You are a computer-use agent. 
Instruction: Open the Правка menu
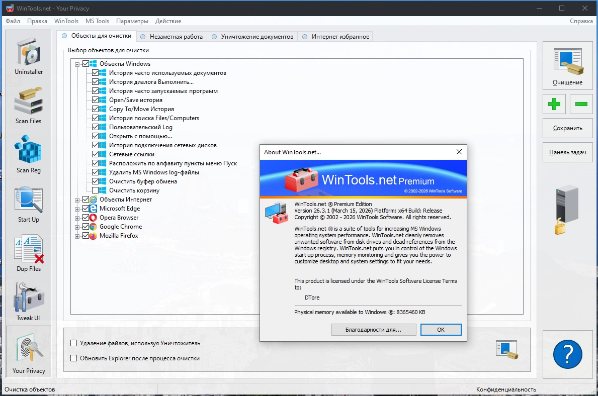tap(37, 21)
